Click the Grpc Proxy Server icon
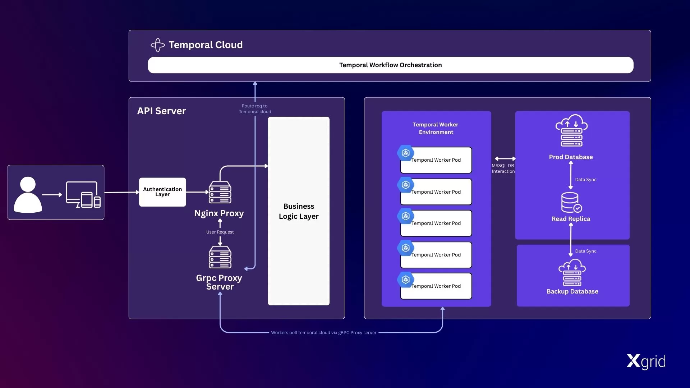 tap(220, 257)
